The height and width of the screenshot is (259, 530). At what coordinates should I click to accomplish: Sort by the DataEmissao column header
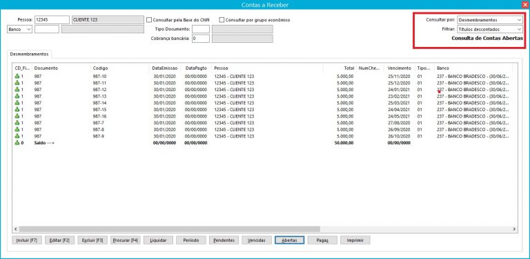coord(165,68)
